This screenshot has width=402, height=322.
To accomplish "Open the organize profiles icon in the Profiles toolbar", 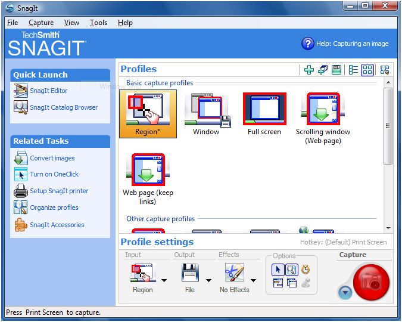I will coord(385,70).
